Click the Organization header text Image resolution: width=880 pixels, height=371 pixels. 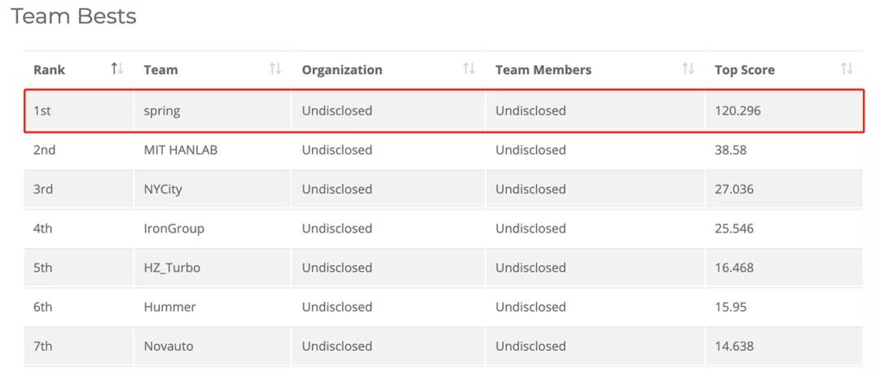point(341,70)
